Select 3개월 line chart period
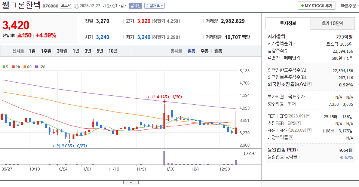Viewport: 359px width, 187px height. (x=62, y=51)
